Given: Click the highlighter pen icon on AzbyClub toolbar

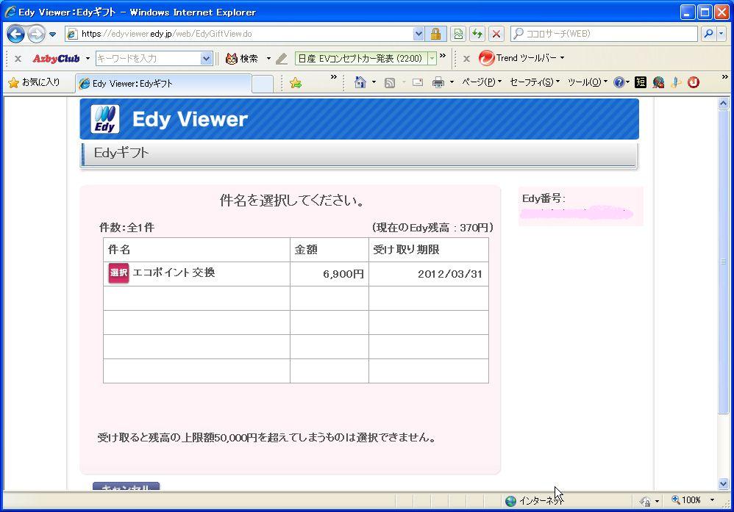Looking at the screenshot, I should click(282, 59).
